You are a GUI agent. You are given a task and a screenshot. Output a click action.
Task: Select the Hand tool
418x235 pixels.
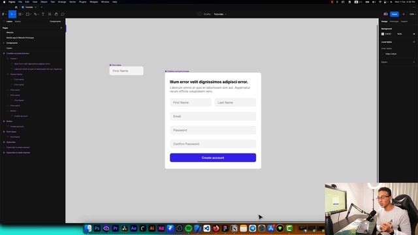click(56, 14)
